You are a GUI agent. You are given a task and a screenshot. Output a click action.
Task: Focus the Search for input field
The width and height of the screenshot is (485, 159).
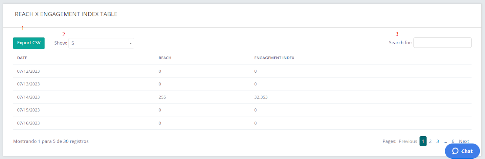[442, 43]
